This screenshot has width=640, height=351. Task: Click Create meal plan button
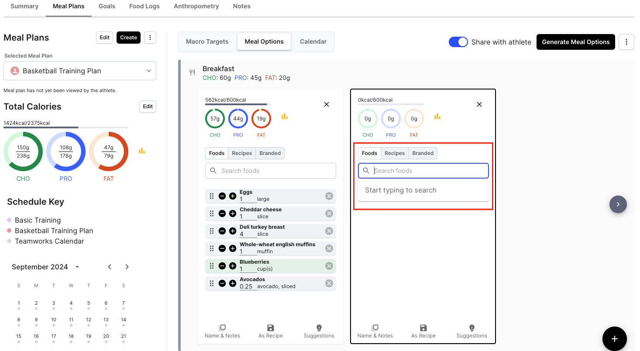tap(129, 38)
